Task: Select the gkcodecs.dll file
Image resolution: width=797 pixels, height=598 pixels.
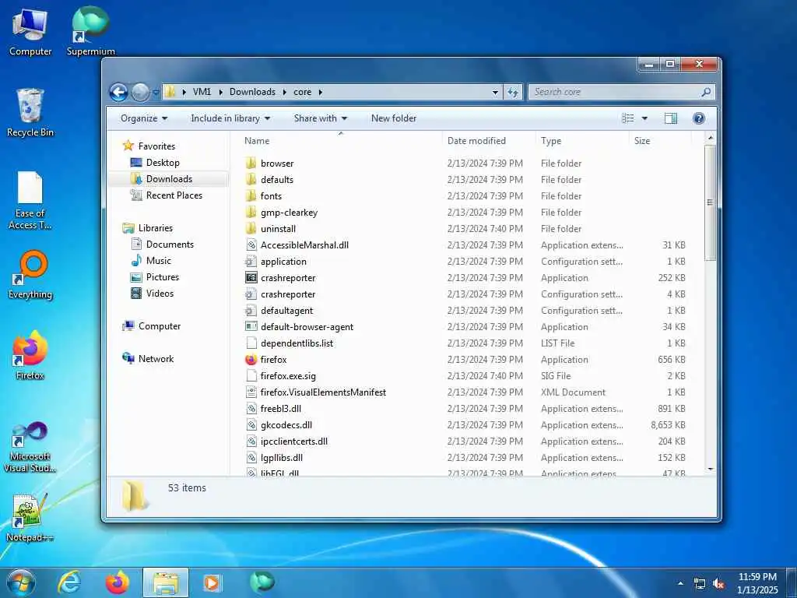Action: (286, 424)
